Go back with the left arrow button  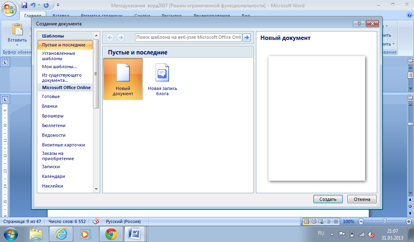(x=110, y=38)
